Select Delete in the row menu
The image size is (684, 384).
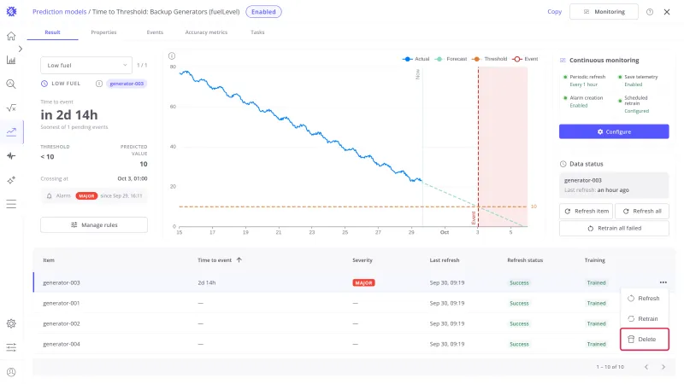pos(645,339)
